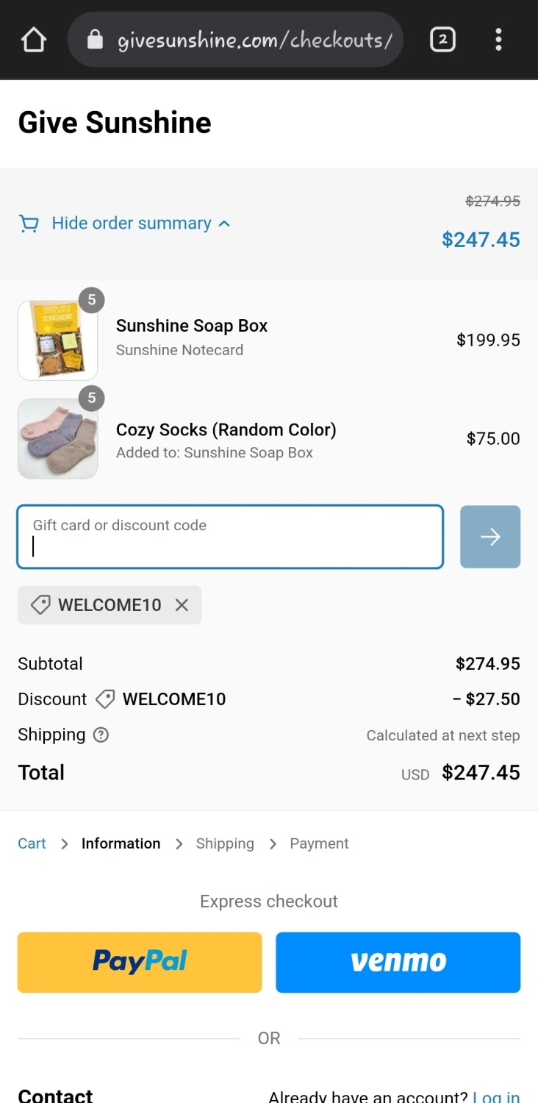Select the Shipping breadcrumb step

(224, 843)
